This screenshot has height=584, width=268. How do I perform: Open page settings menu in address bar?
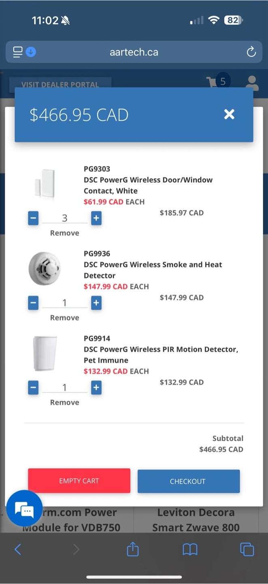[18, 52]
